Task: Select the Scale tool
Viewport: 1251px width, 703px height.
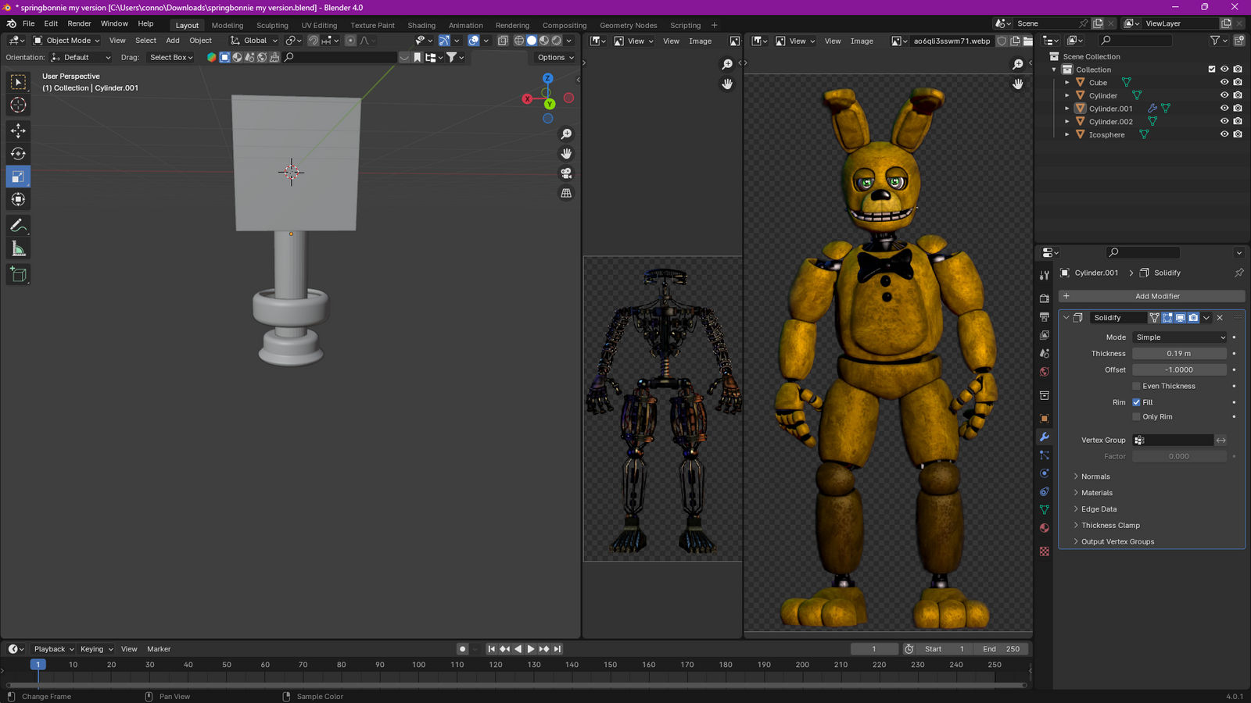Action: (x=18, y=177)
